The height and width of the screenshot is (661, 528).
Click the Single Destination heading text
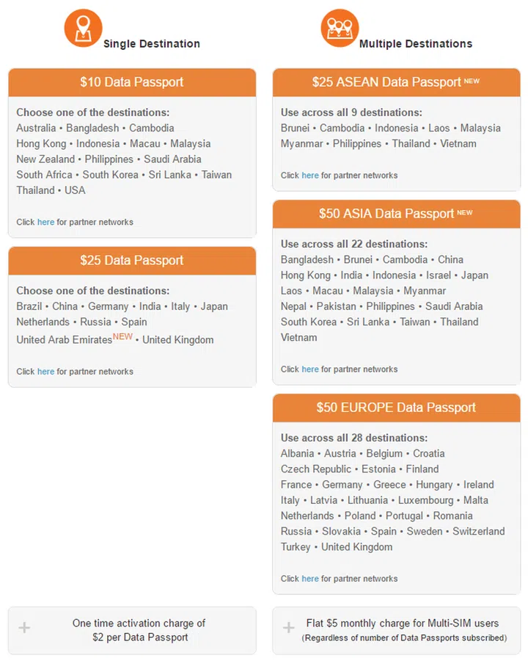point(152,44)
